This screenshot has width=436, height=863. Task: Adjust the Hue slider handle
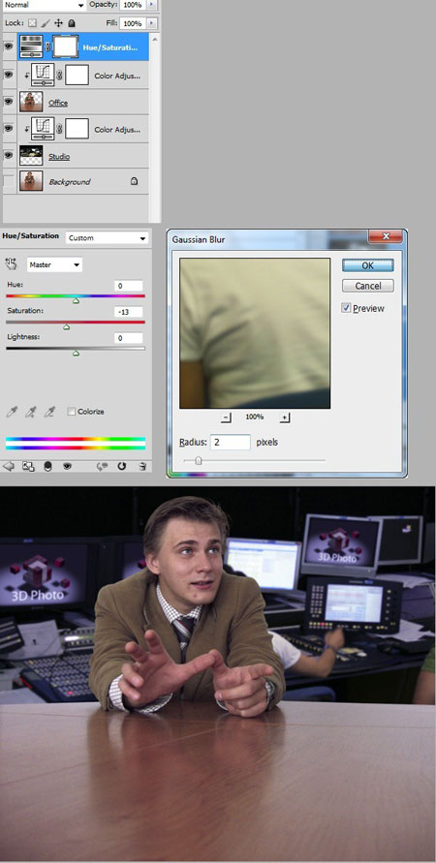pyautogui.click(x=76, y=300)
